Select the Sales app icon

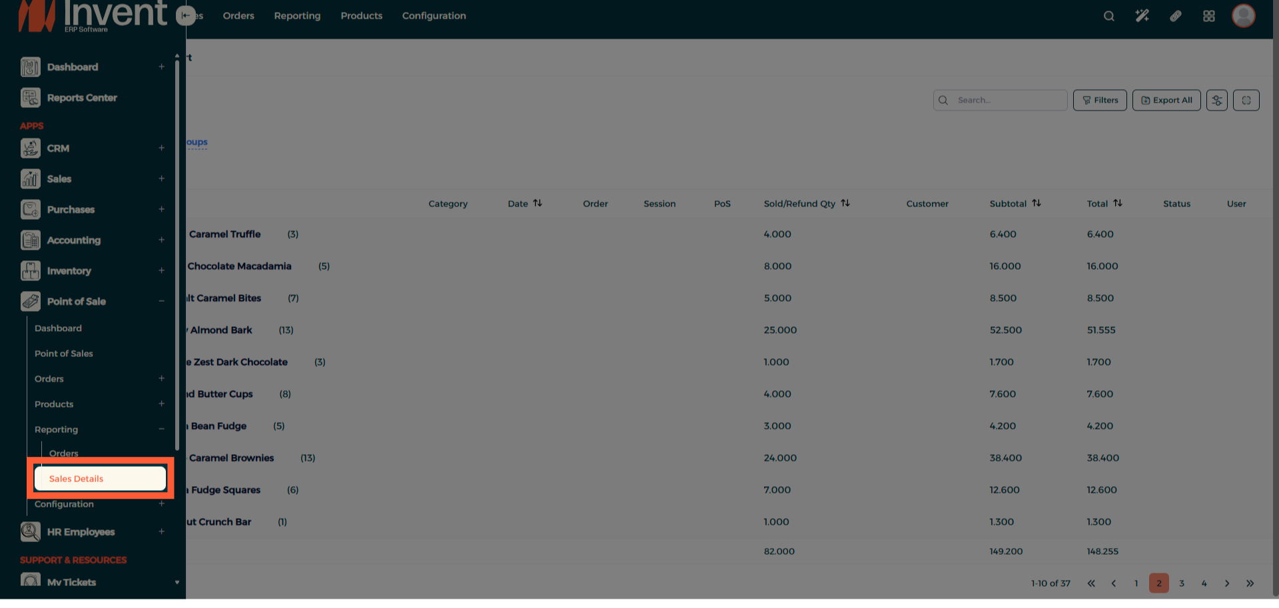coord(30,179)
